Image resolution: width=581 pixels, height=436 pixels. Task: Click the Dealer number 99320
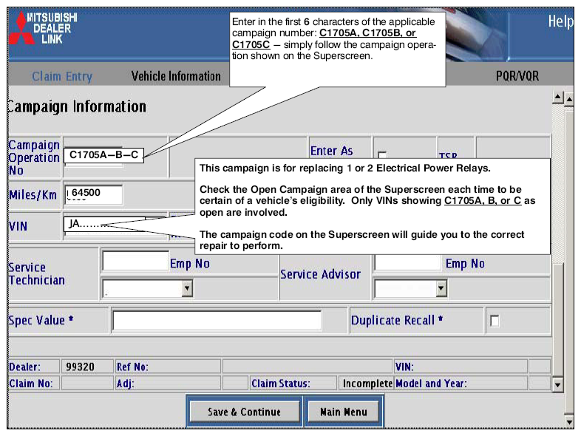(80, 367)
